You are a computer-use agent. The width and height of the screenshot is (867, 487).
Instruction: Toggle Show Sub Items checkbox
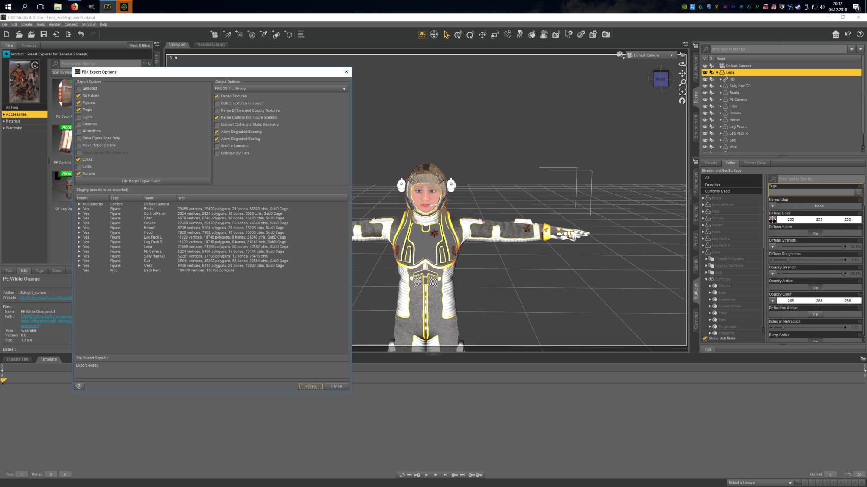point(704,339)
